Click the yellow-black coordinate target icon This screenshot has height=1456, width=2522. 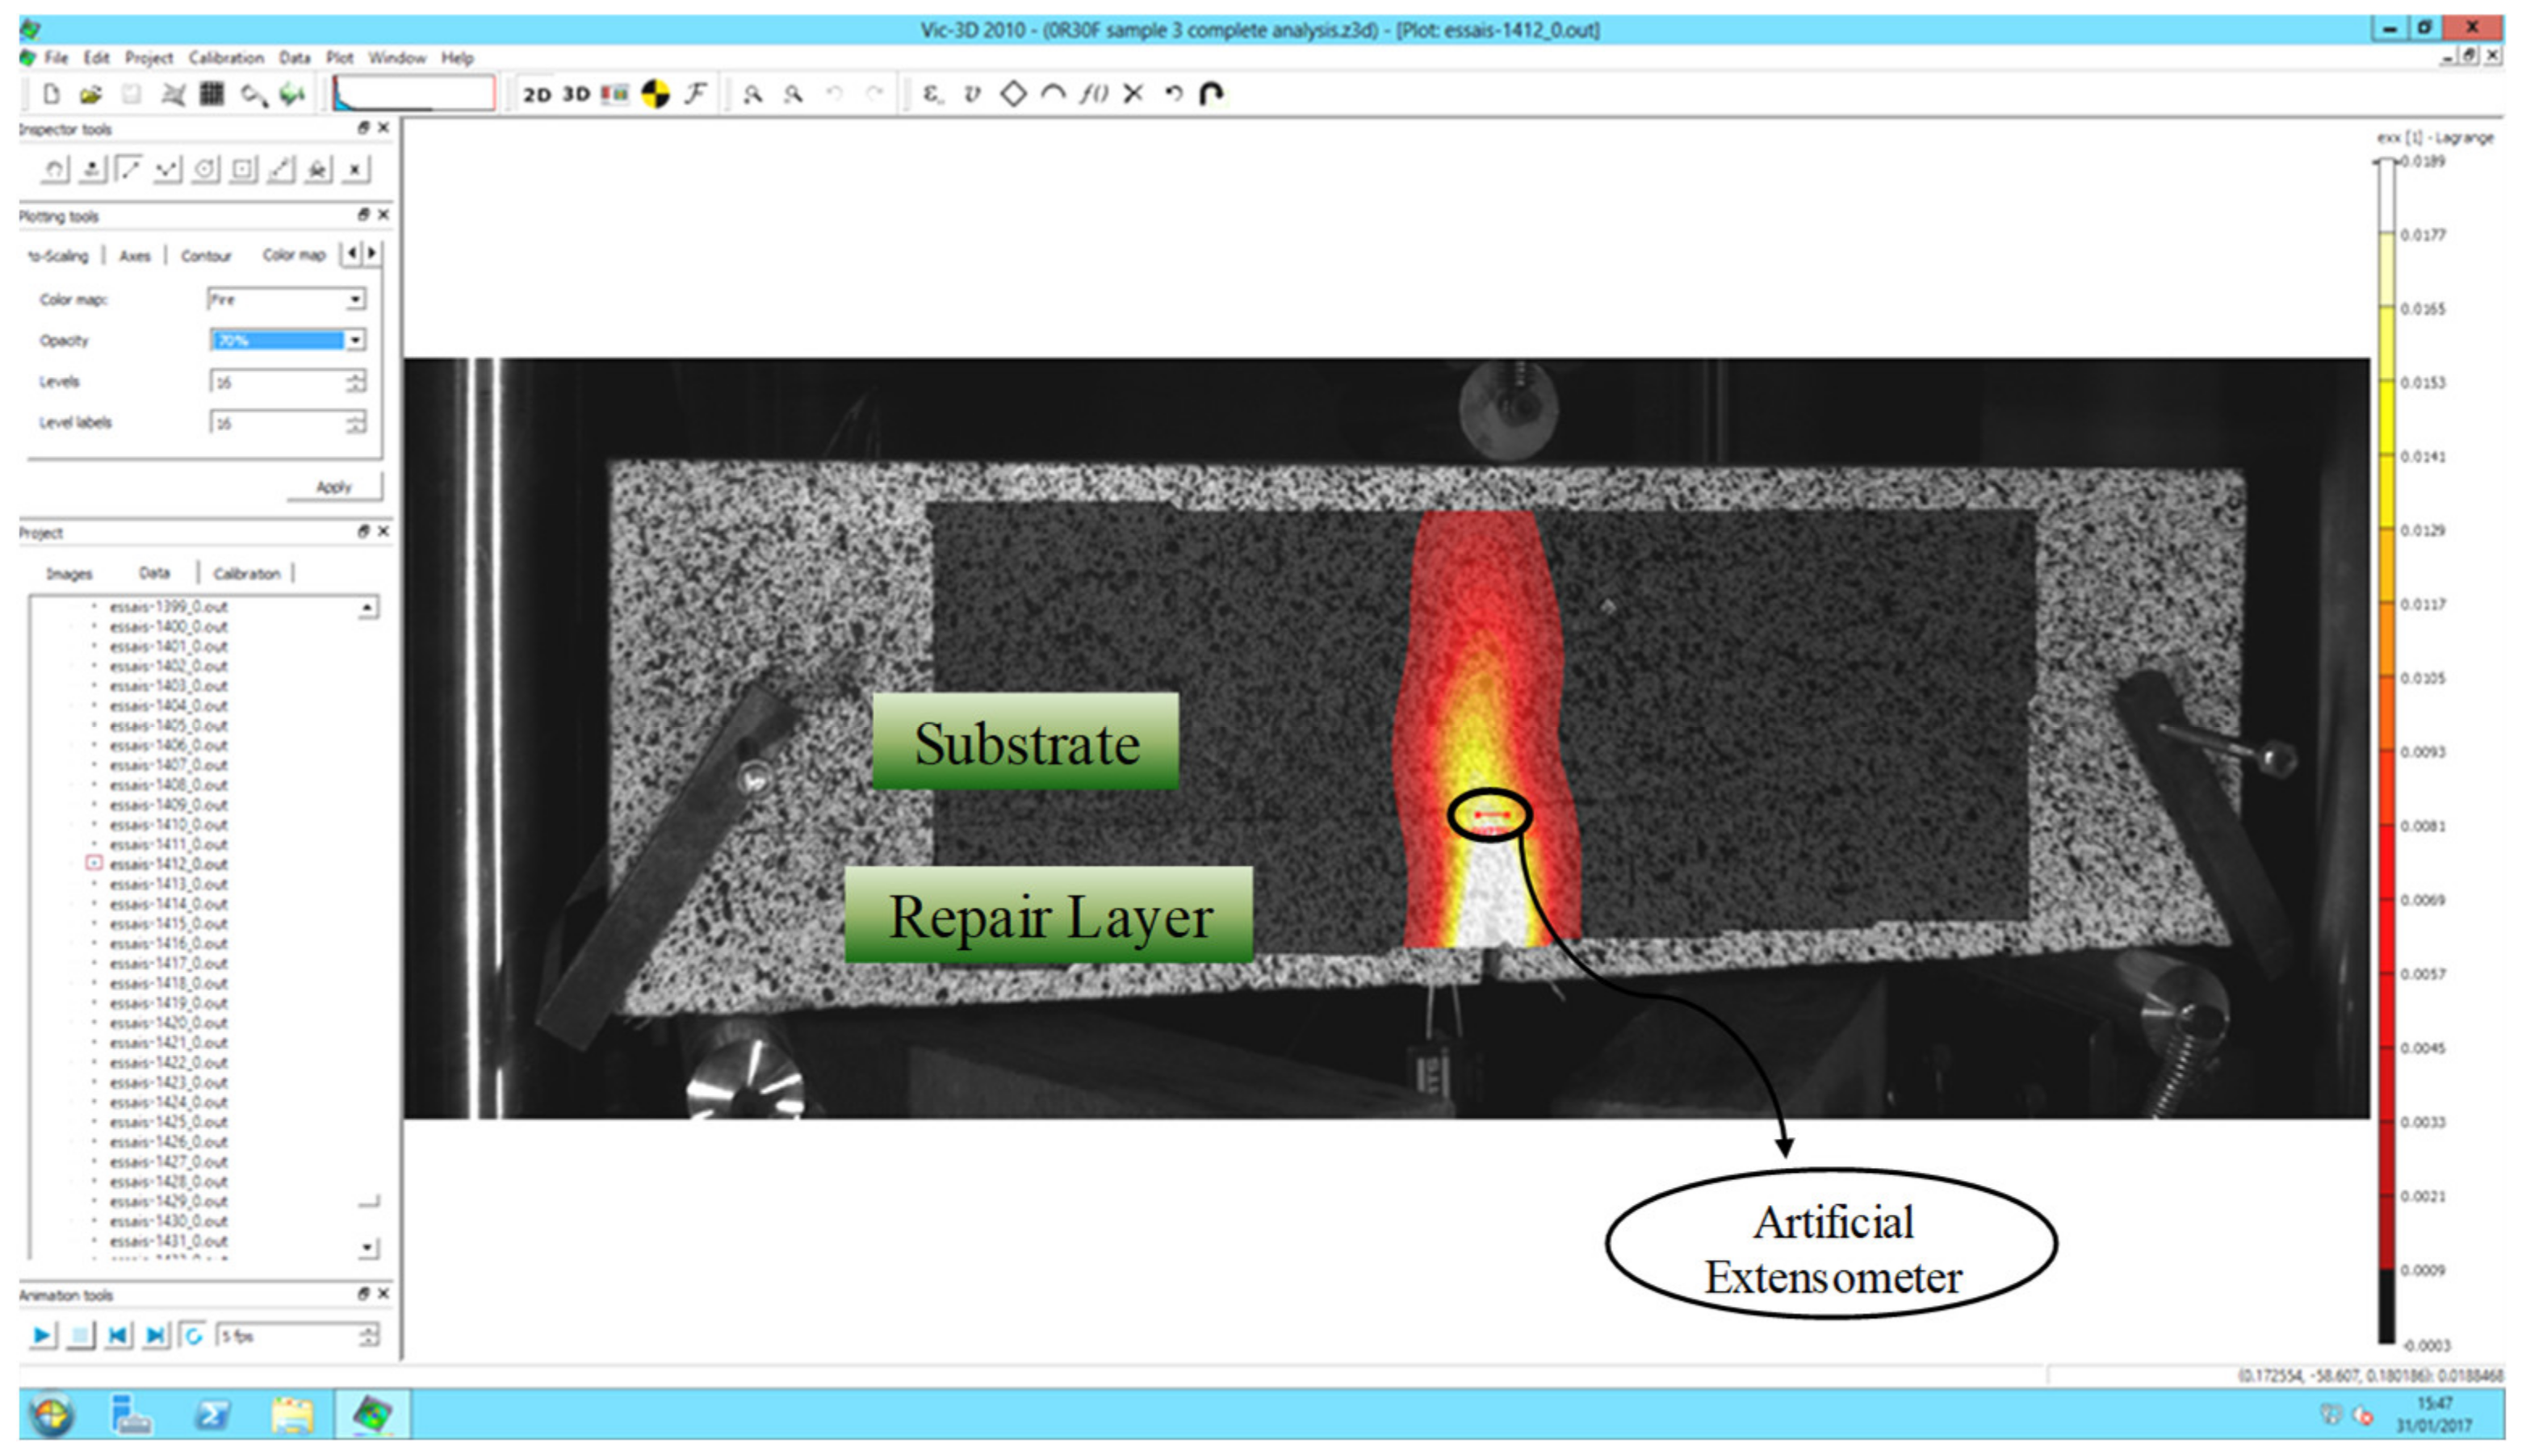[655, 94]
